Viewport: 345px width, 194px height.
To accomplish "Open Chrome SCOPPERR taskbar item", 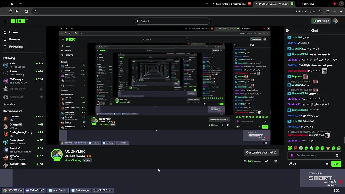I will pyautogui.click(x=13, y=190).
